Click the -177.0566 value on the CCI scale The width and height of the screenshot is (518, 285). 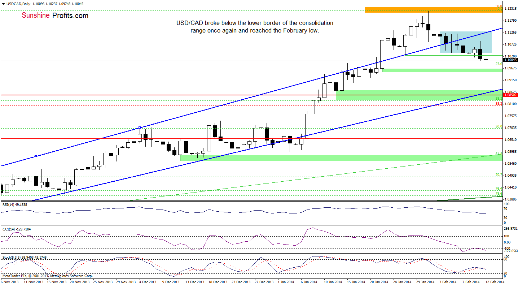point(510,251)
